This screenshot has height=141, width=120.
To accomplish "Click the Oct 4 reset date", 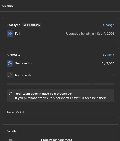I will [20, 112].
